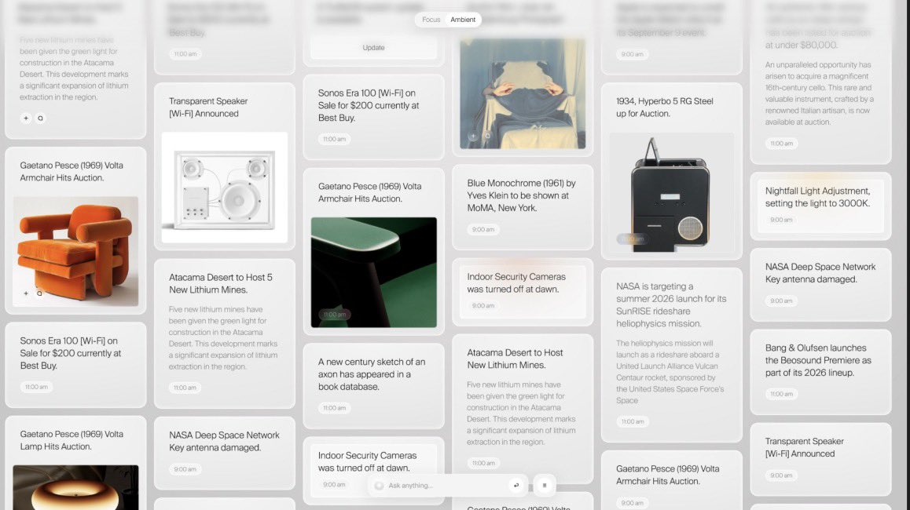
Task: Open Volta Armchair headline above the green armchair
Action: (x=369, y=192)
